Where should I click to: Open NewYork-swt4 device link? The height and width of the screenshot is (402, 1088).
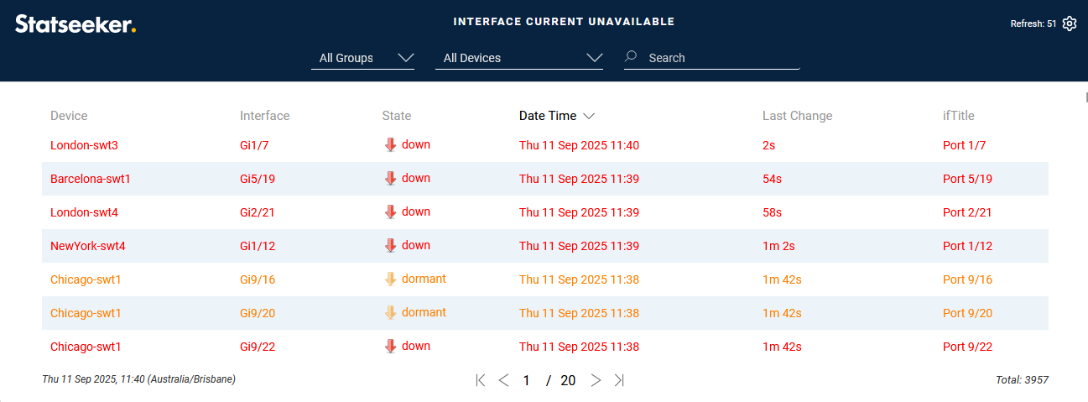click(88, 246)
